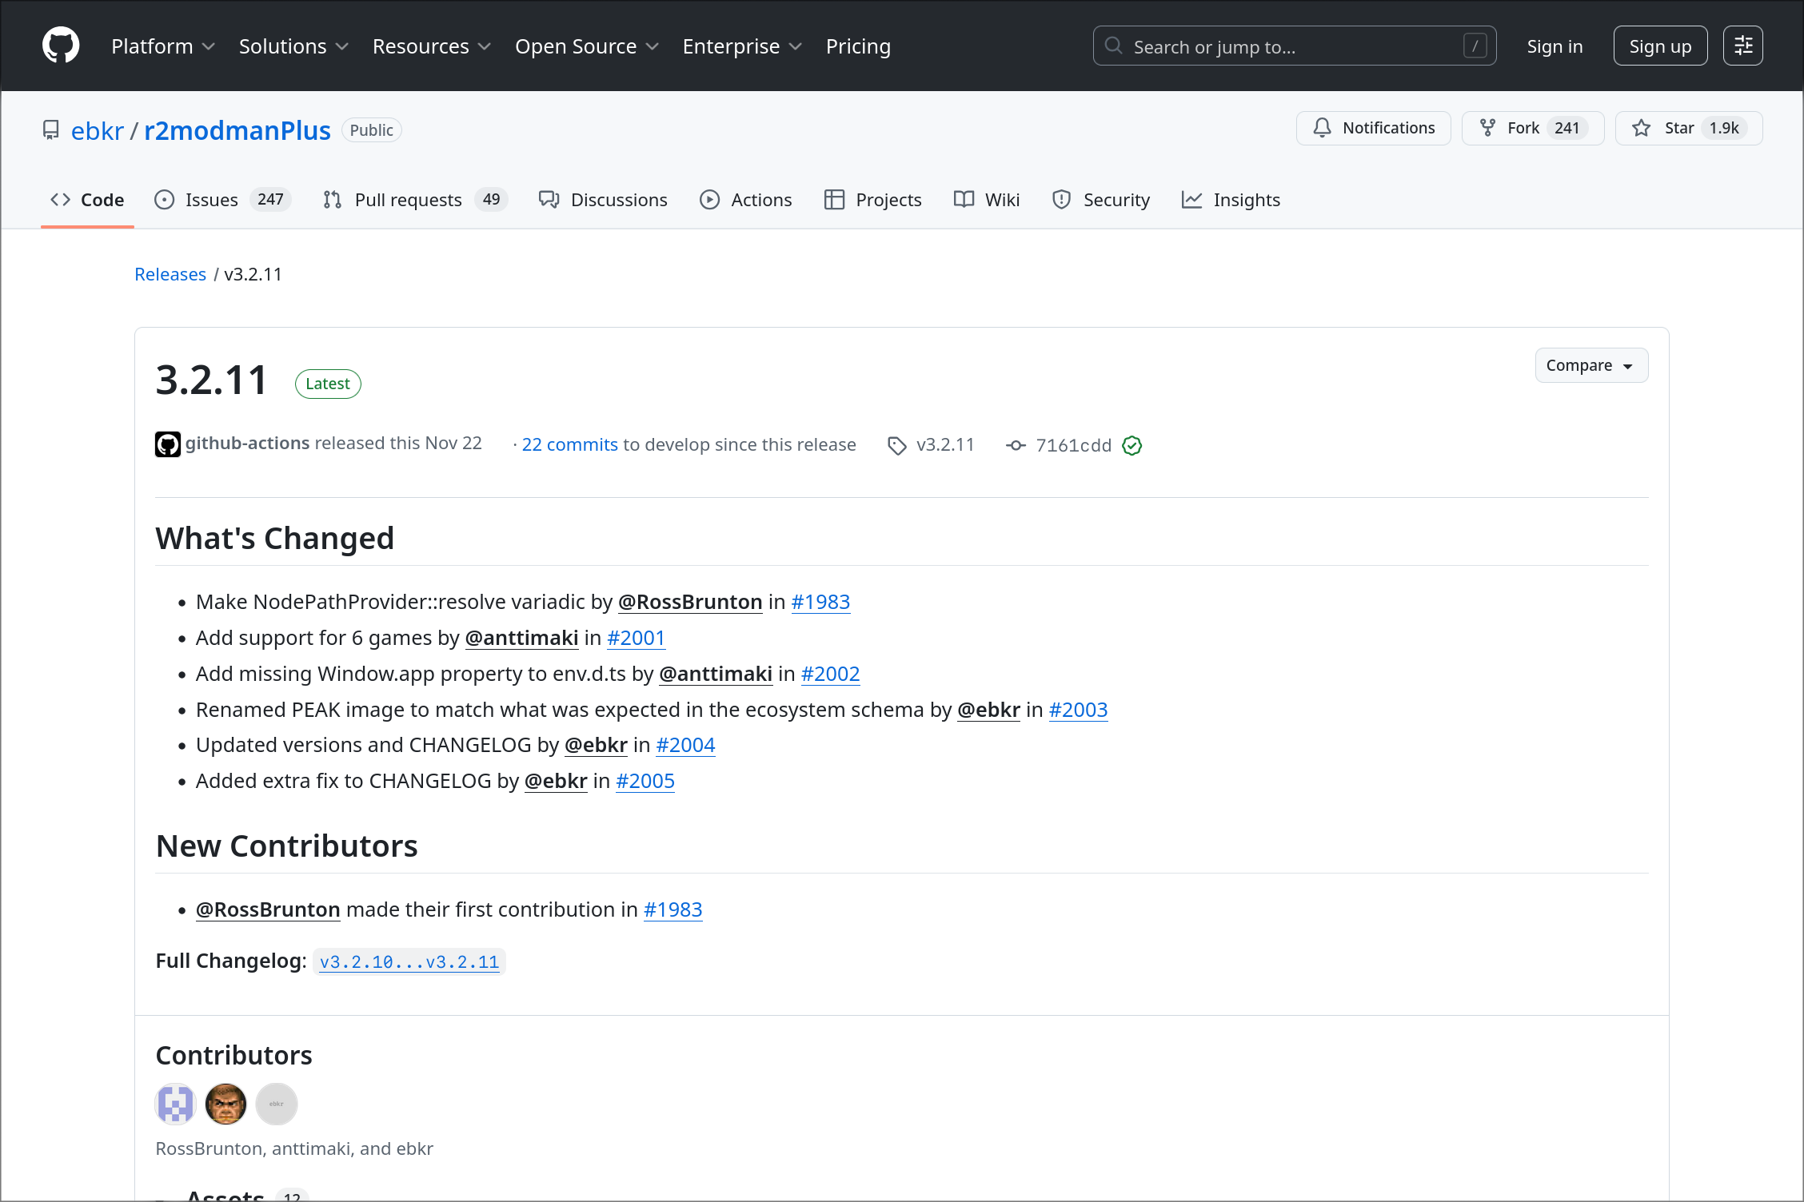Switch to the Issues tab
The height and width of the screenshot is (1202, 1804).
pos(211,200)
